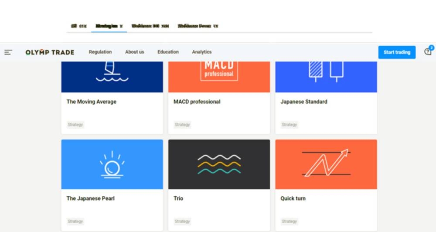Open the MACD professional orange thumbnail
The image size is (436, 232).
point(219,77)
